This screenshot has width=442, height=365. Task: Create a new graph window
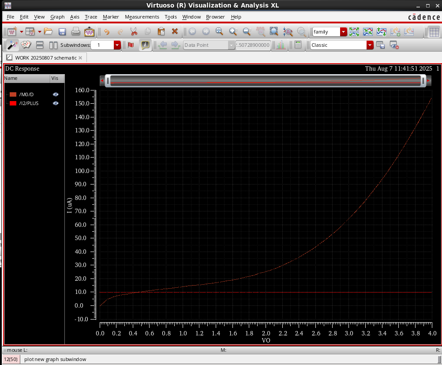[x=12, y=32]
